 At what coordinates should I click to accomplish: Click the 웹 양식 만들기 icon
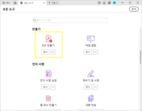click(48, 98)
